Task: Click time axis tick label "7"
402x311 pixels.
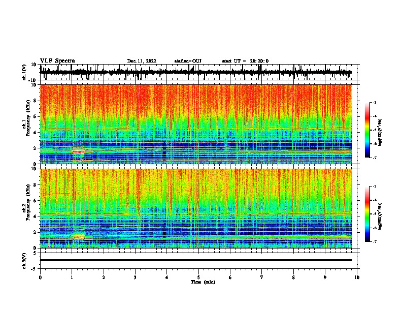Action: [x=262, y=277]
